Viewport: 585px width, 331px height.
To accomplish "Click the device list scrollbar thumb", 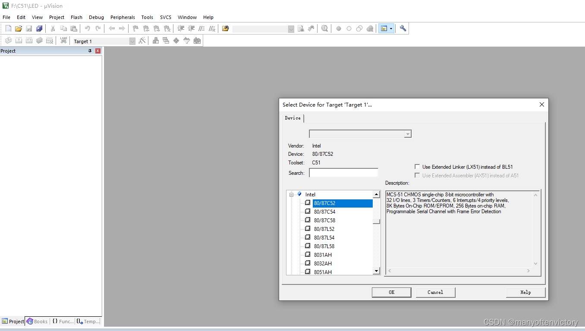I will (377, 221).
